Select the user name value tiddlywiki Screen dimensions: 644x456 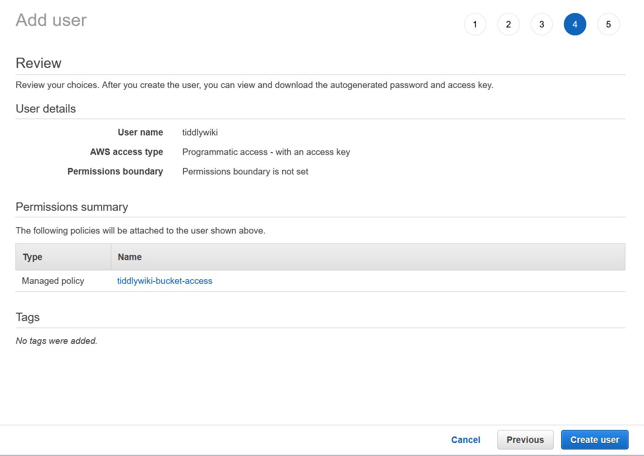200,133
